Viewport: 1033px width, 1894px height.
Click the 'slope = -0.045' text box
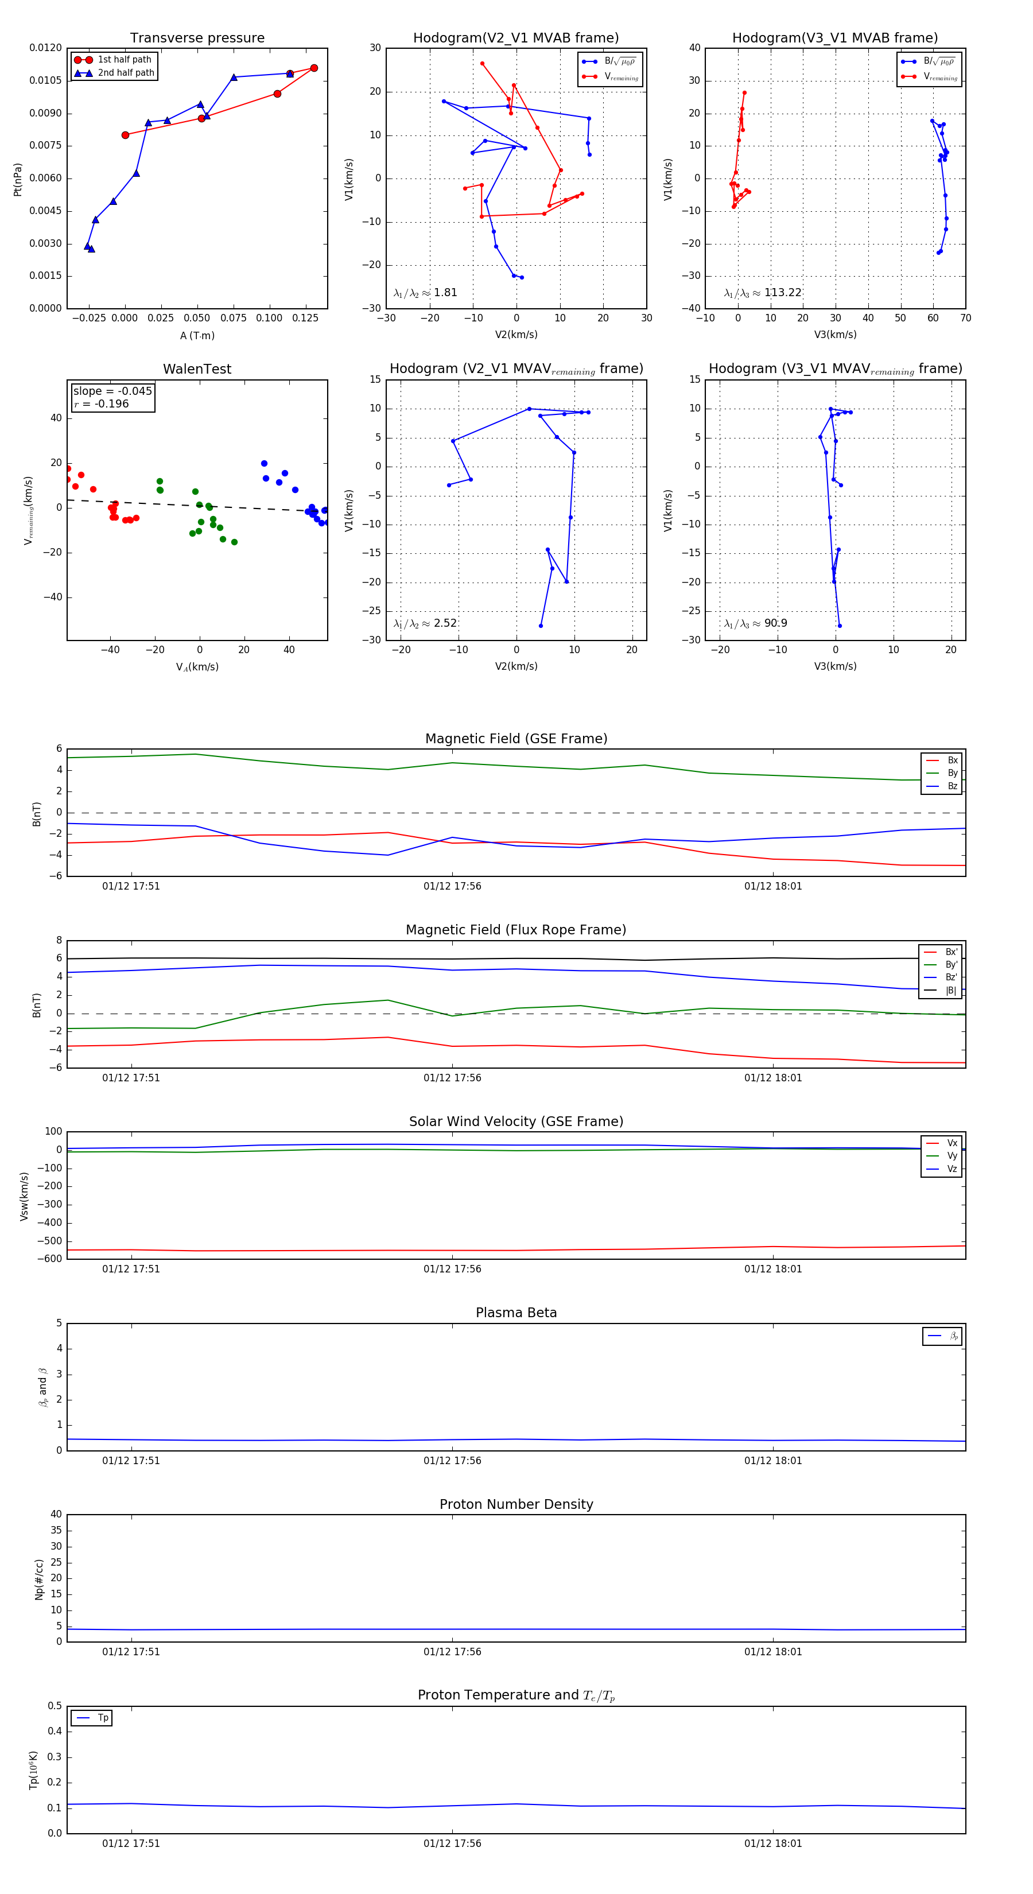(x=112, y=391)
